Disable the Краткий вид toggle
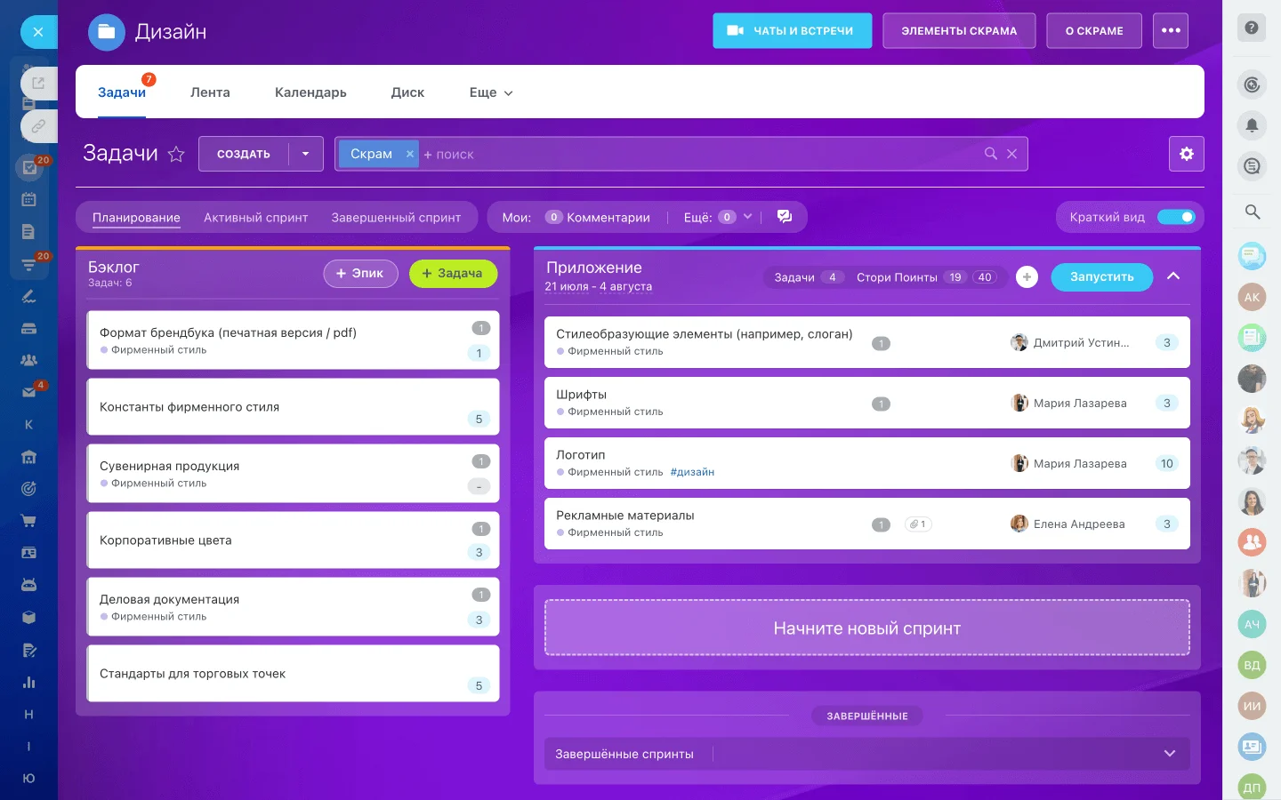 point(1177,216)
